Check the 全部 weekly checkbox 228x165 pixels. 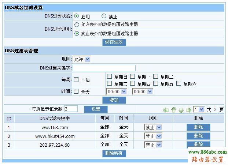pyautogui.click(x=76, y=80)
